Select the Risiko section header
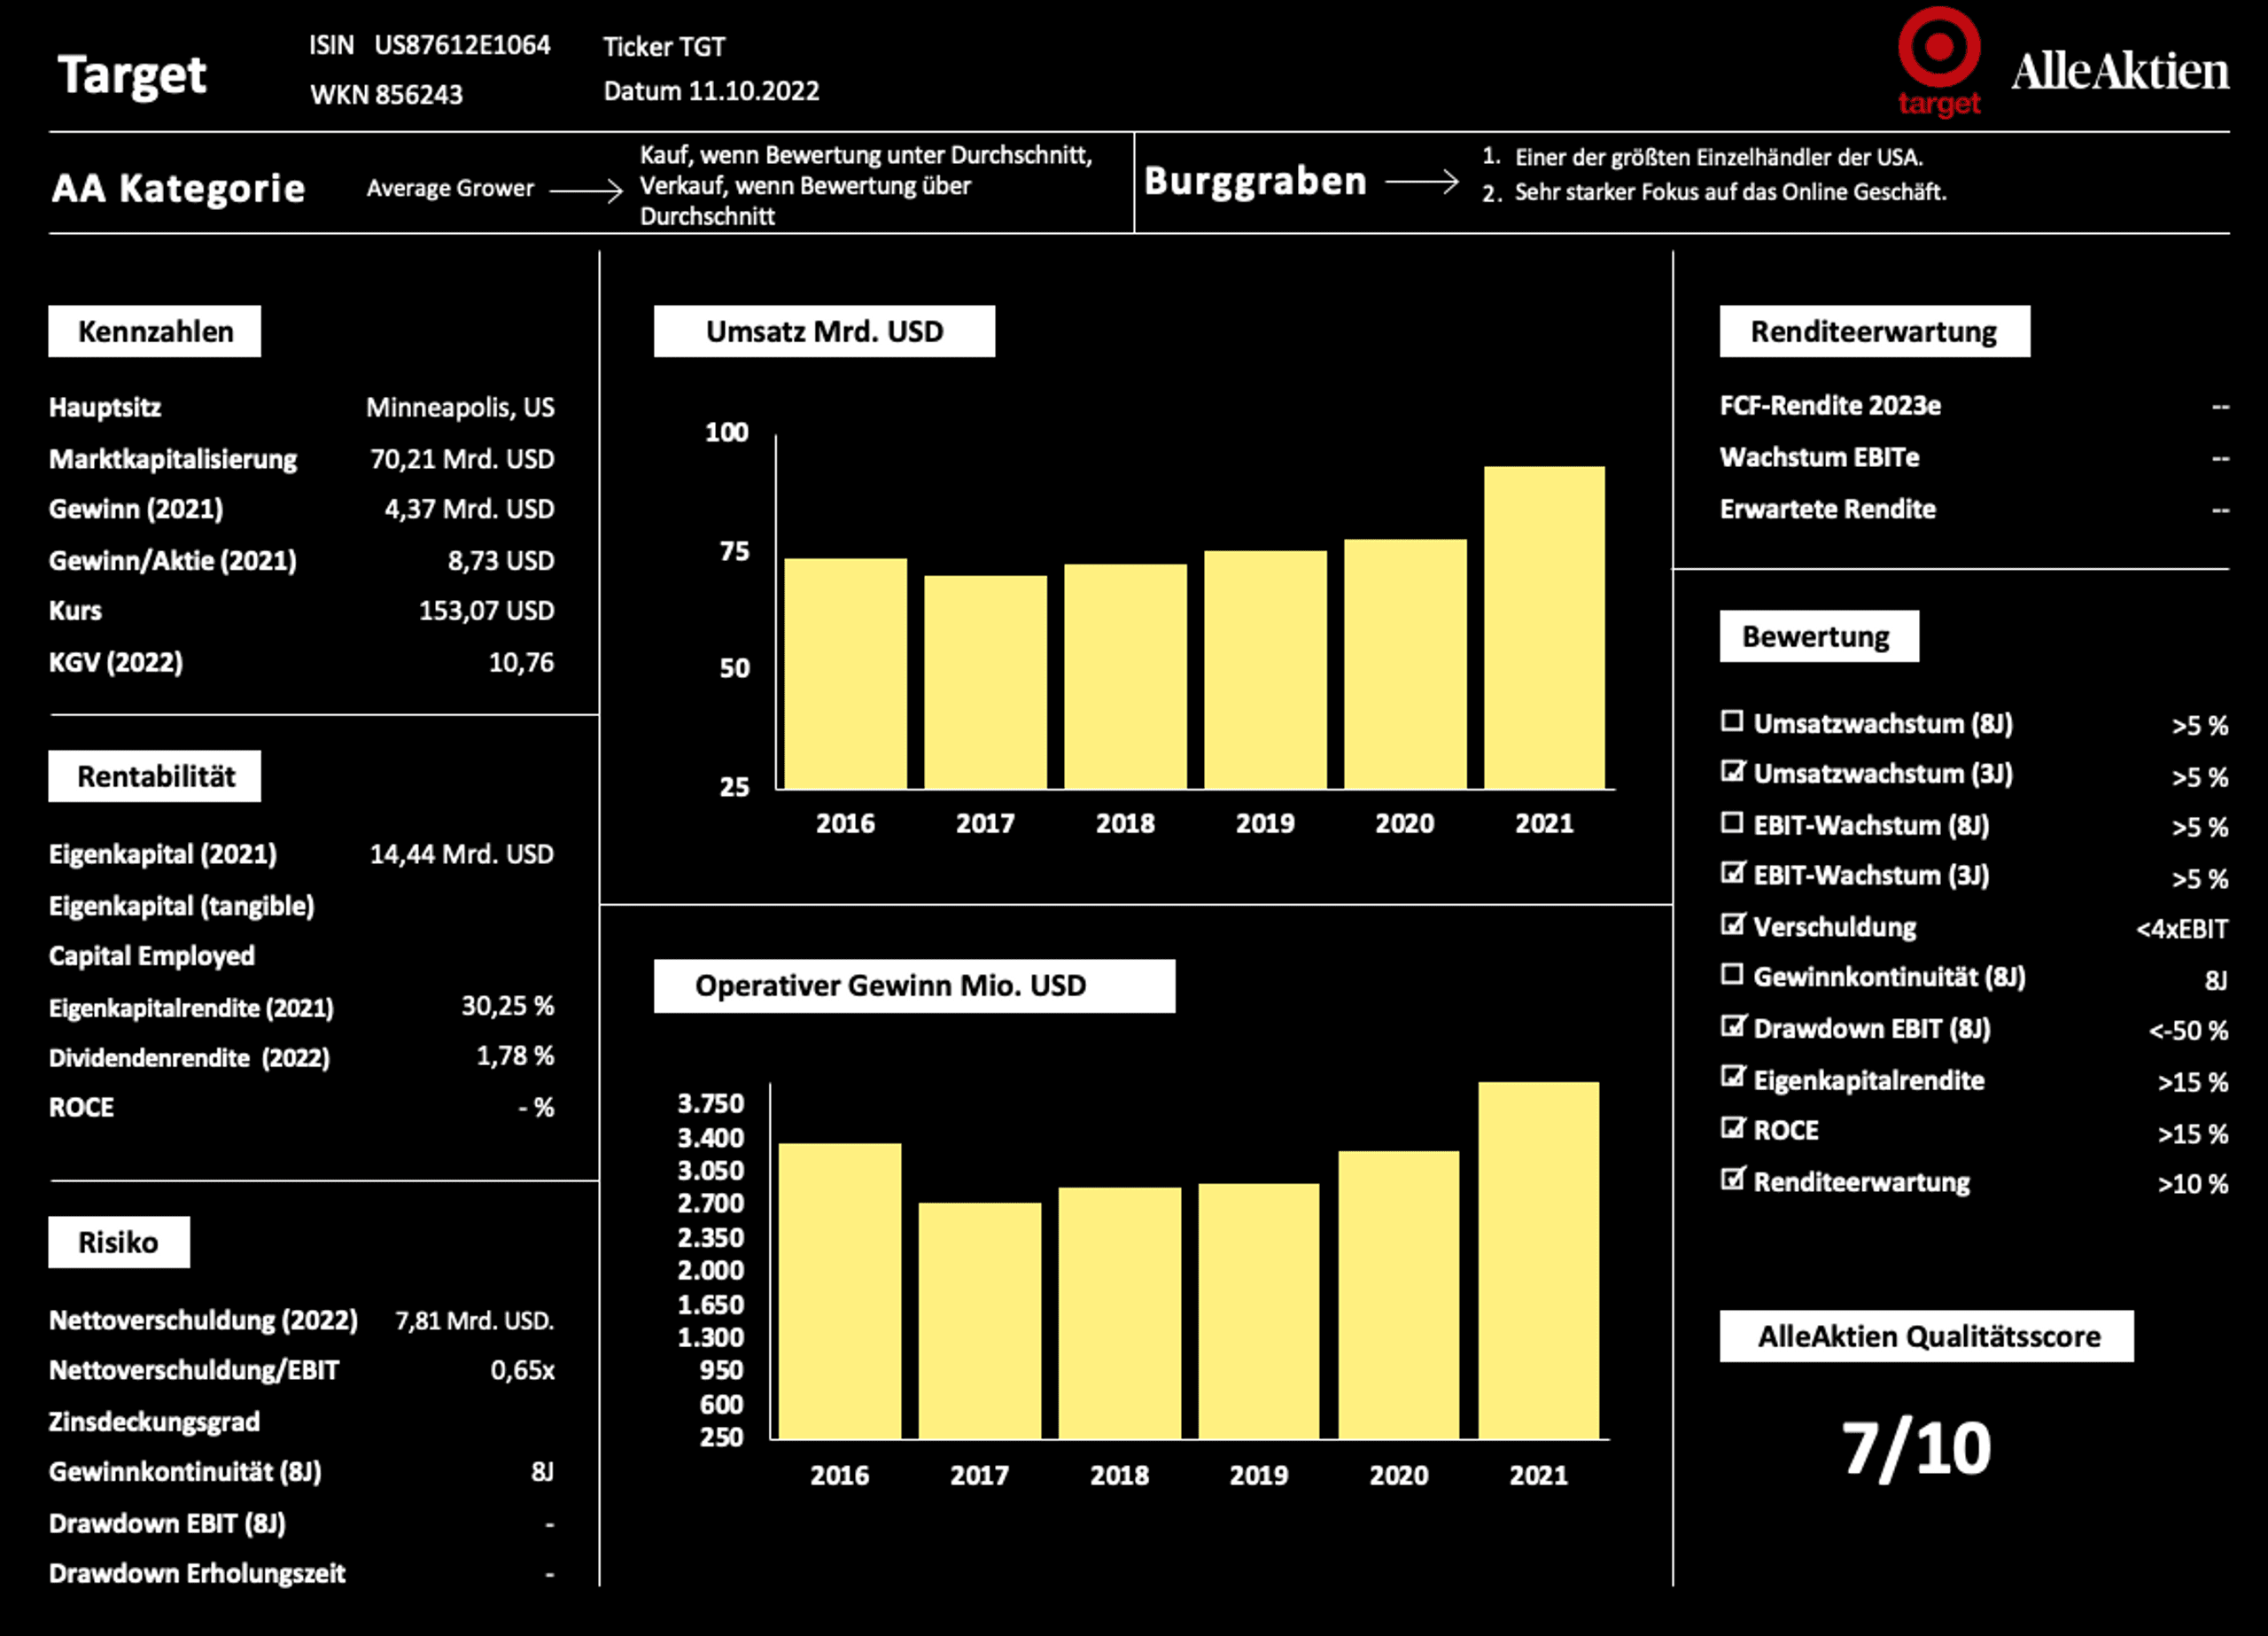This screenshot has width=2268, height=1636. (119, 1242)
